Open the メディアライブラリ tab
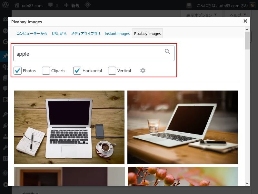258x194 pixels. (x=85, y=34)
